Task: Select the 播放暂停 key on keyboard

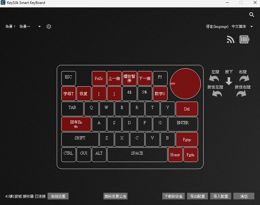Action: (129, 78)
